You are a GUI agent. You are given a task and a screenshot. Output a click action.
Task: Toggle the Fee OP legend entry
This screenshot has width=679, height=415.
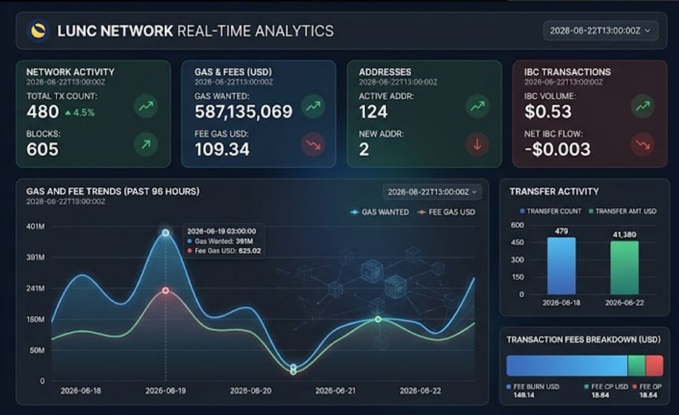pos(646,387)
